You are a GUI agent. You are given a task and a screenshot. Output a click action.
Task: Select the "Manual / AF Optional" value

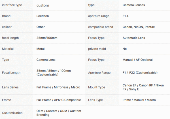(x=137, y=60)
